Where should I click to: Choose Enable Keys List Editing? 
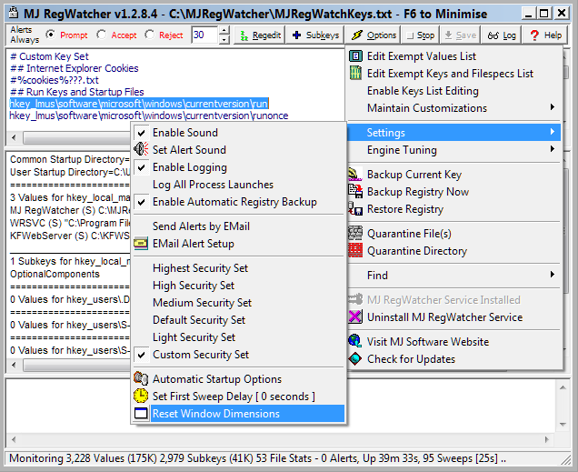pos(454,91)
